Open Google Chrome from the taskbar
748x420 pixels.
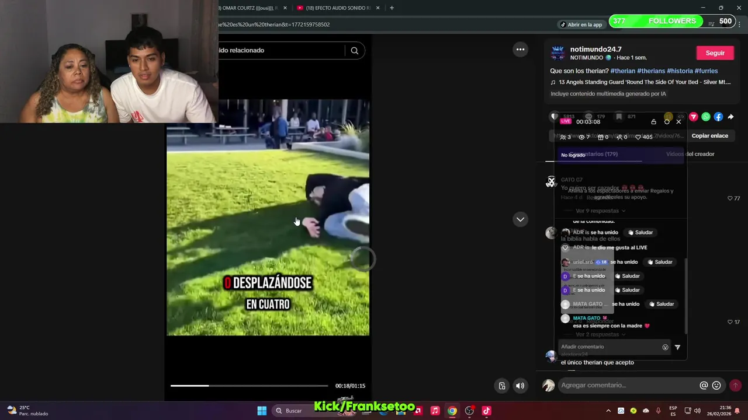(452, 411)
